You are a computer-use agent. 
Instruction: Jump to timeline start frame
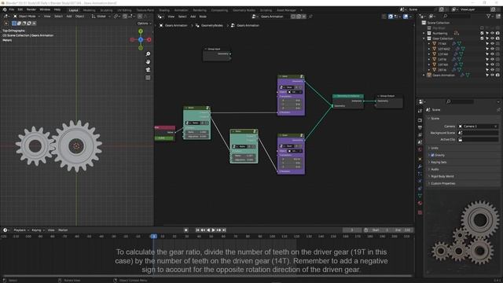[197, 230]
